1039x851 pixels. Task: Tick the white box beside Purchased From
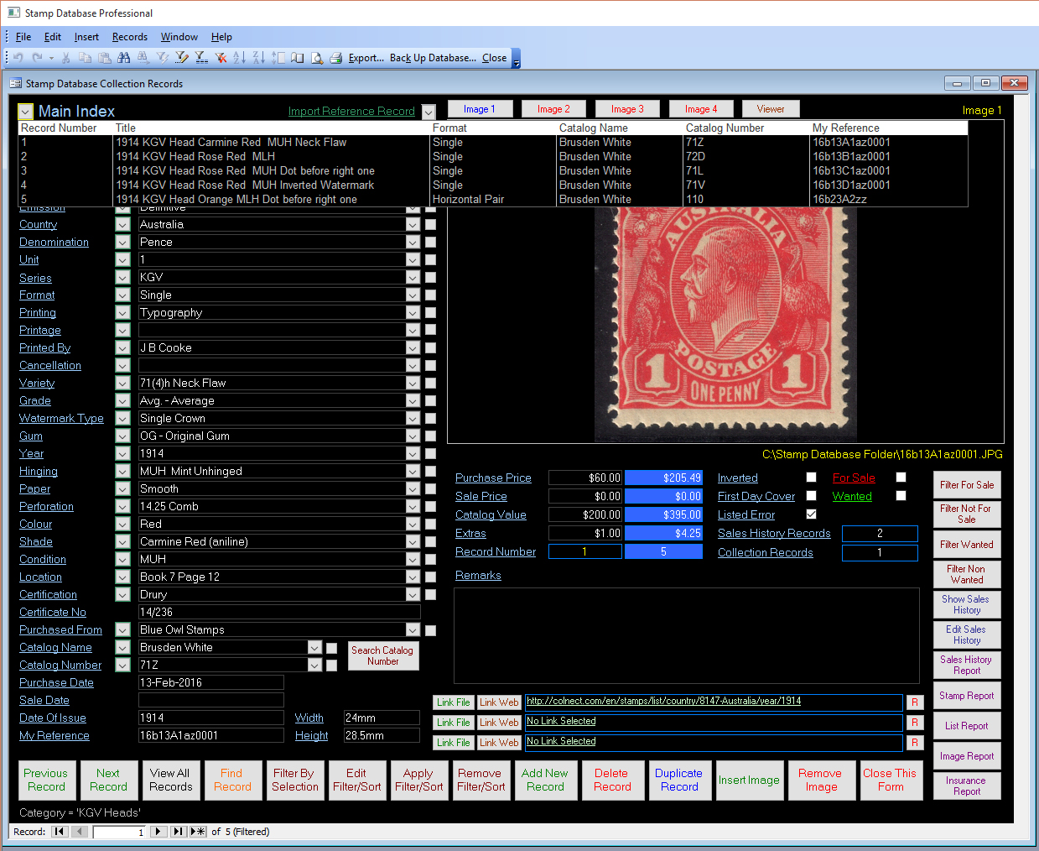tap(430, 630)
